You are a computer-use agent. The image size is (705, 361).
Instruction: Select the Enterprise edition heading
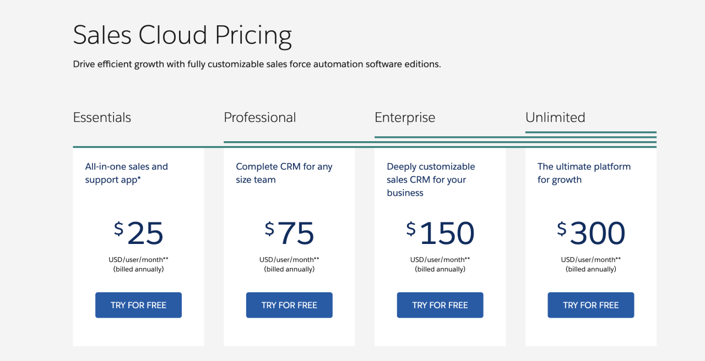[x=405, y=117]
